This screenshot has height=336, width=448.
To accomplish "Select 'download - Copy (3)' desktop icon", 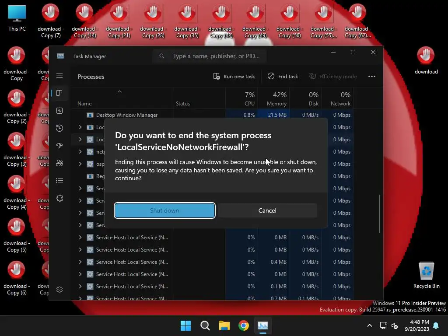I will [16, 150].
